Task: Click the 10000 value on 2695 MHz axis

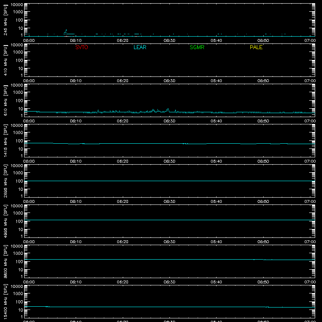Action: [x=17, y=166]
